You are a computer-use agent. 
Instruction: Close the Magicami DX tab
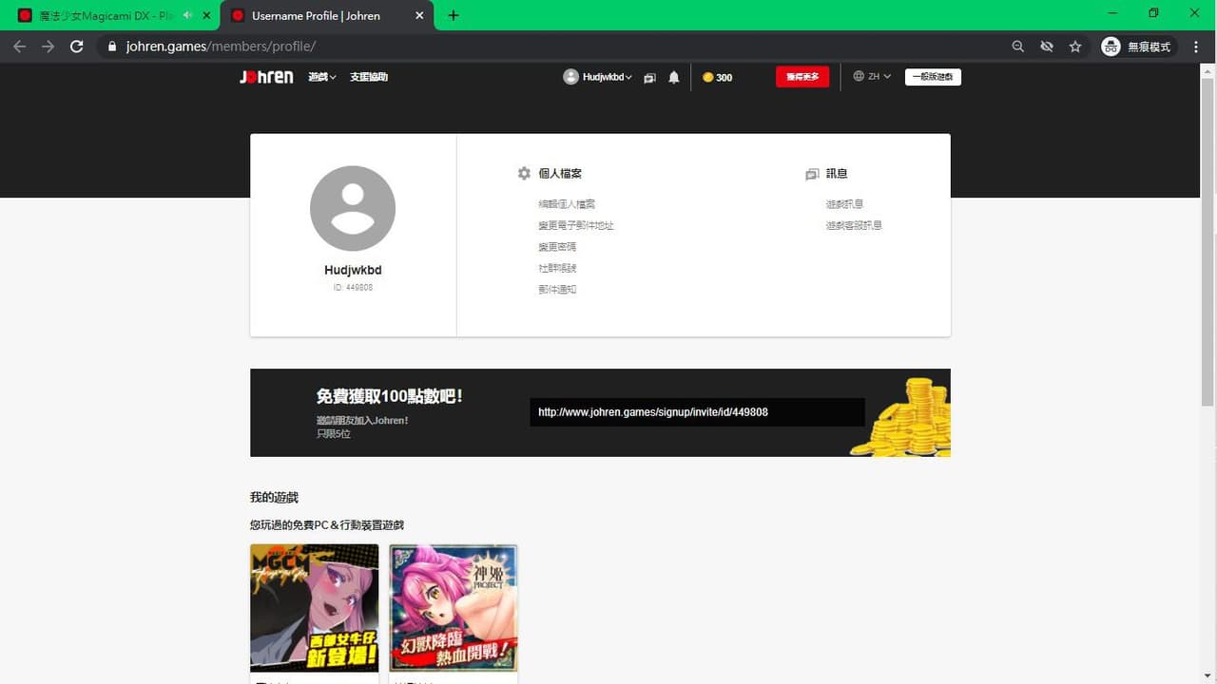tap(207, 15)
